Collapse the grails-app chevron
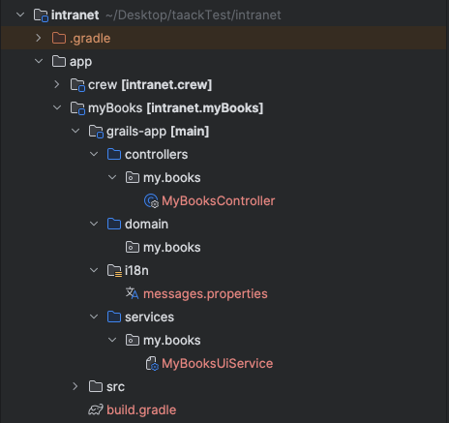Screen dimensions: 449x423 [x=75, y=131]
